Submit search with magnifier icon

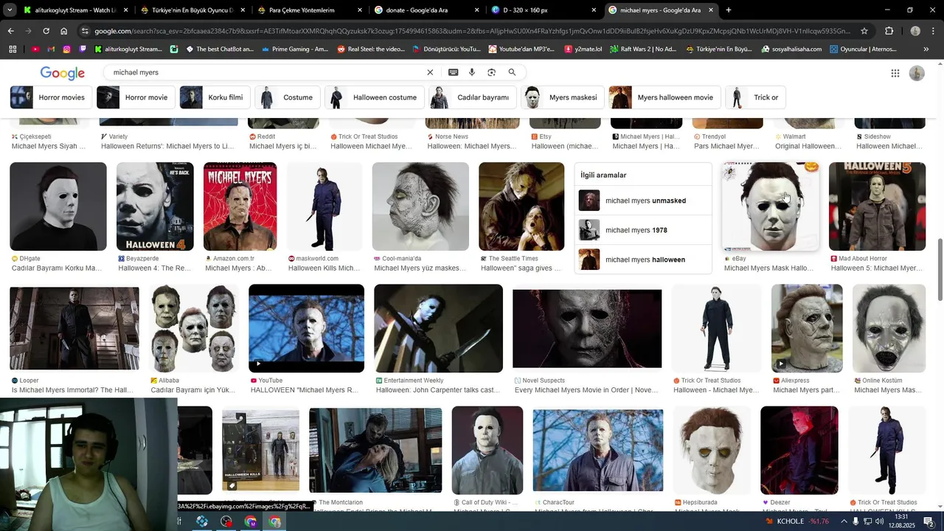coord(512,72)
